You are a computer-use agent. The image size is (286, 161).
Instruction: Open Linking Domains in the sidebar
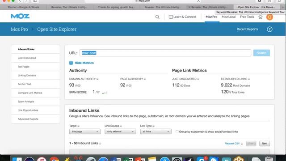(35, 76)
